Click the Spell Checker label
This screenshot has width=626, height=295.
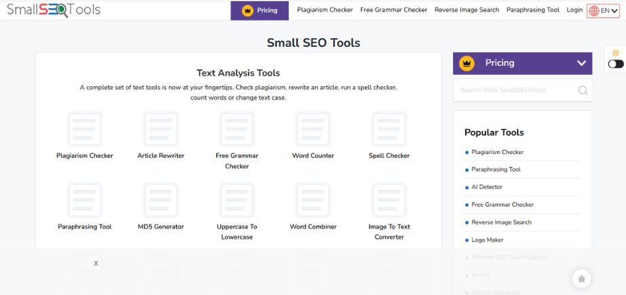pyautogui.click(x=389, y=156)
